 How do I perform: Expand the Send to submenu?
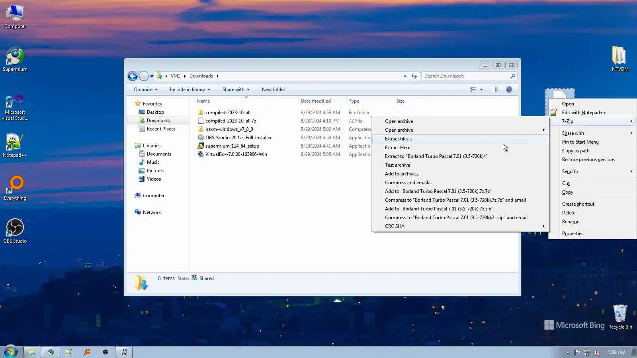click(x=593, y=171)
